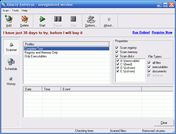Image resolution: width=176 pixels, height=134 pixels.
Task: Open the History sidebar section
Action: [x=11, y=81]
